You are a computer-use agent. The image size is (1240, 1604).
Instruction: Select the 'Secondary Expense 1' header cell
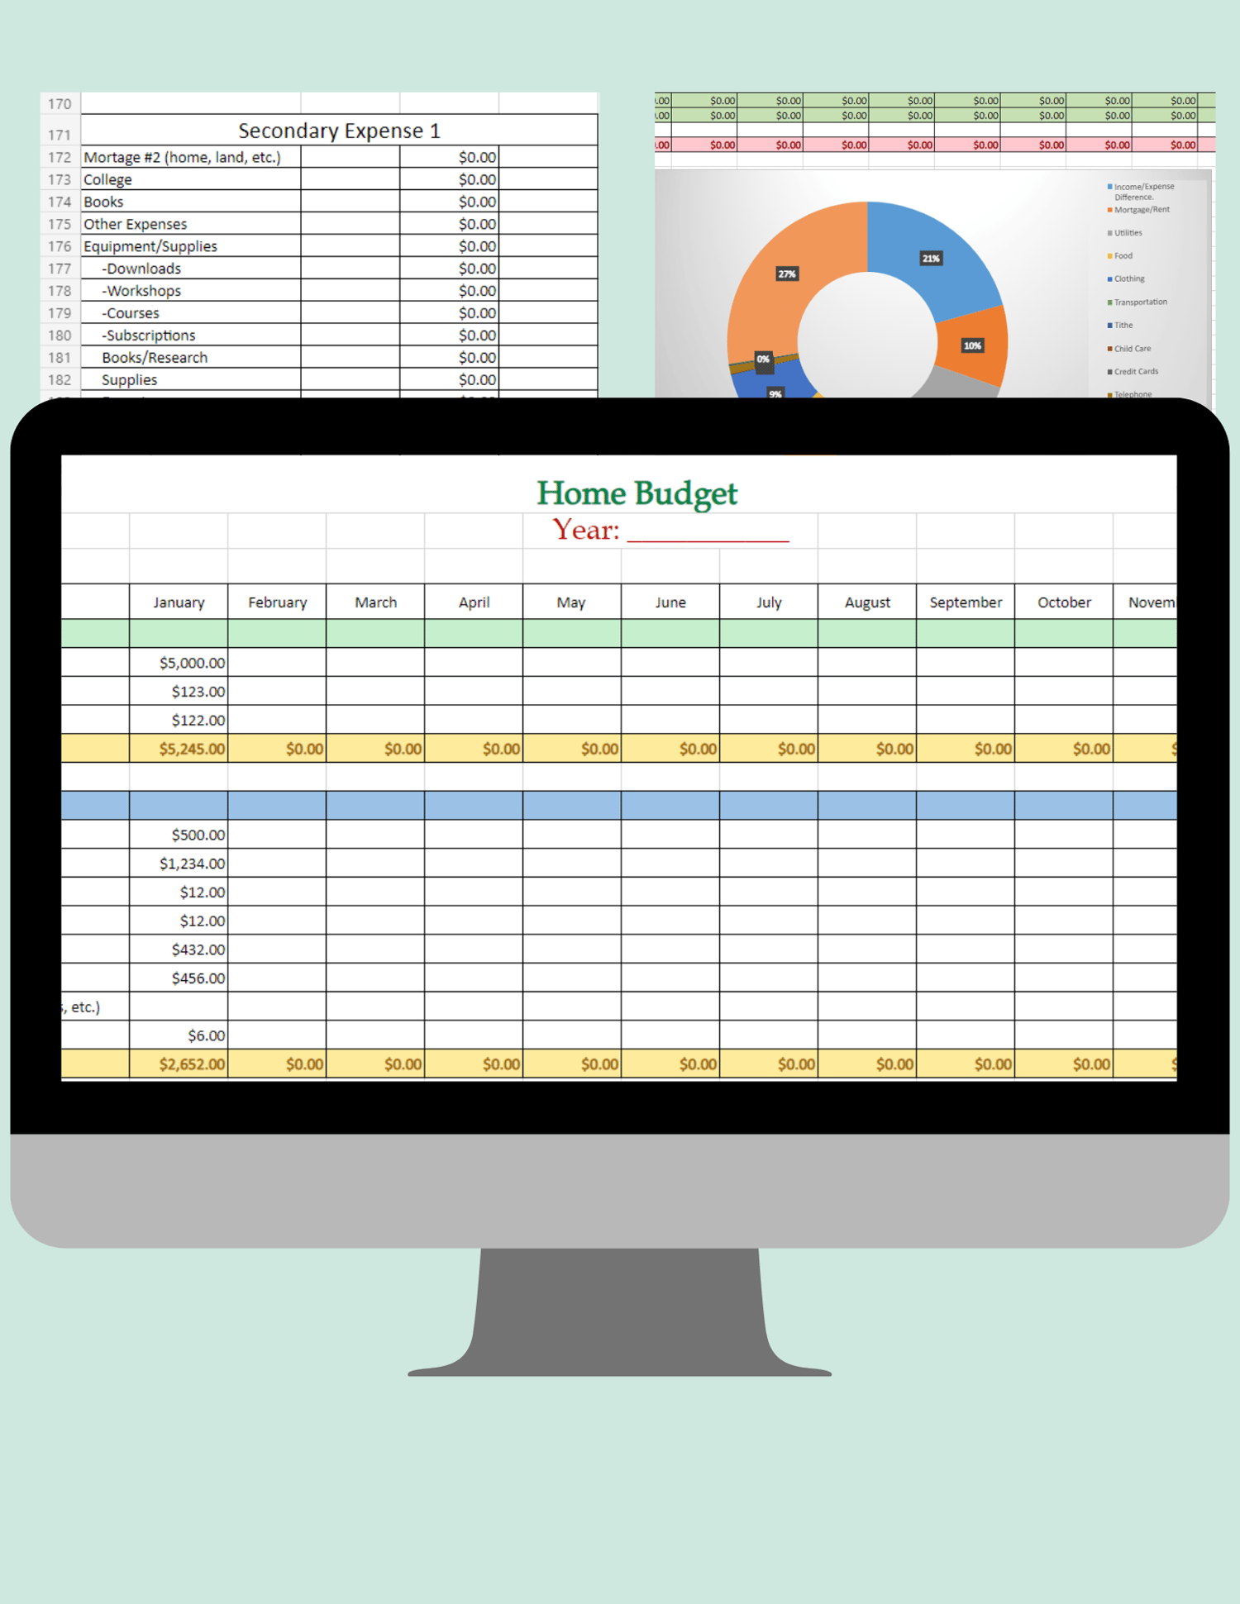339,131
